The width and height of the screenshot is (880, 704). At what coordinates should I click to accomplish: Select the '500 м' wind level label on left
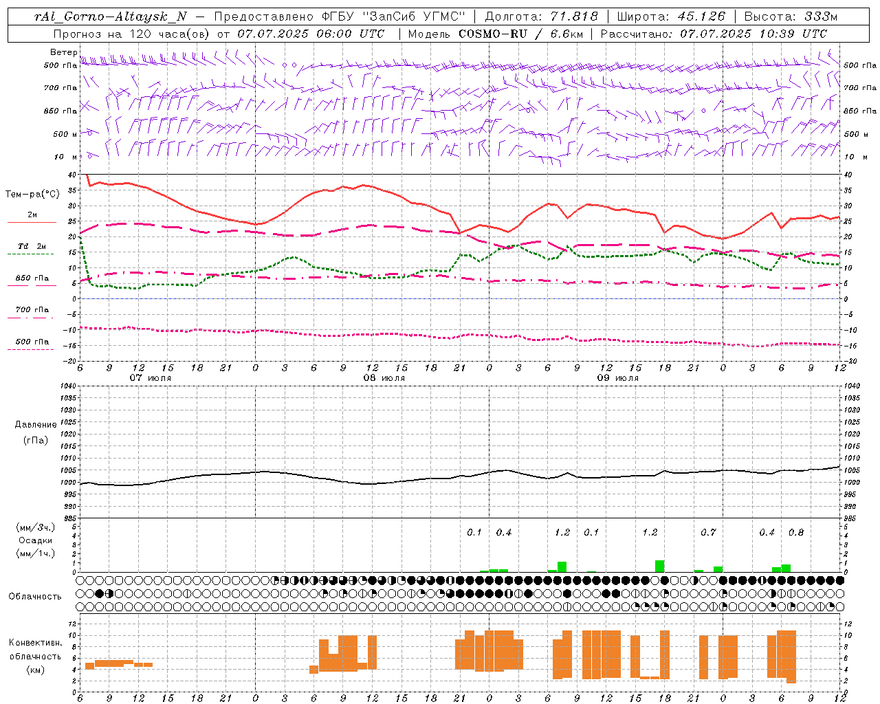coord(65,134)
